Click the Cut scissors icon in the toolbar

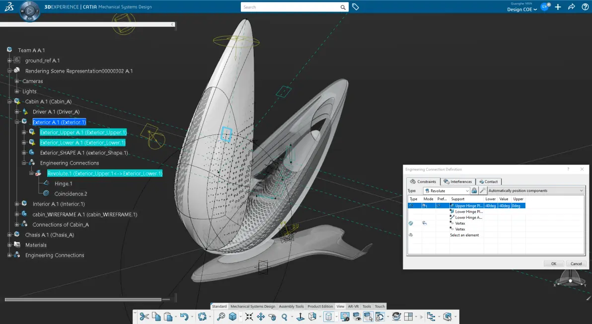[144, 317]
